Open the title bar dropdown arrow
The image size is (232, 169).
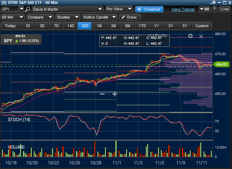[211, 3]
